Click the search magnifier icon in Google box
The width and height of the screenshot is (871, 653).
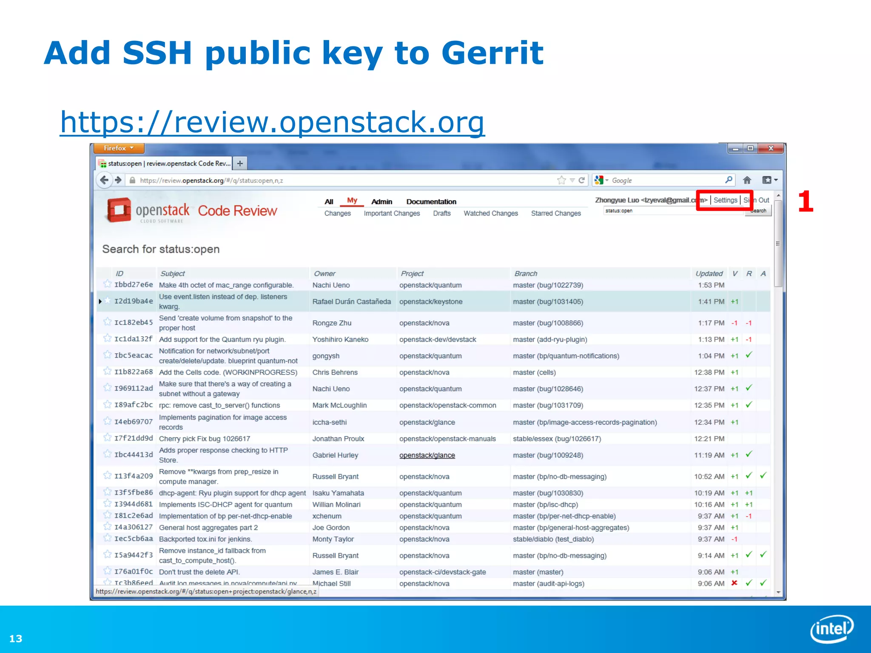pos(729,180)
